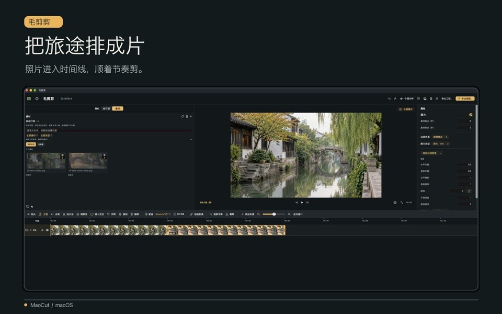Click the zh-hans-suzhou-canal.png thumbnail

(88, 161)
